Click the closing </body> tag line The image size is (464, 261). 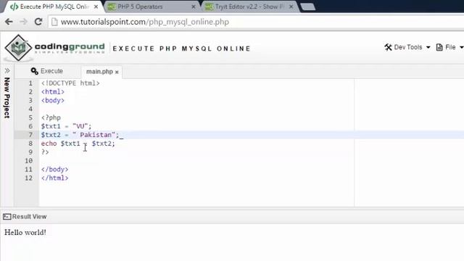[55, 169]
